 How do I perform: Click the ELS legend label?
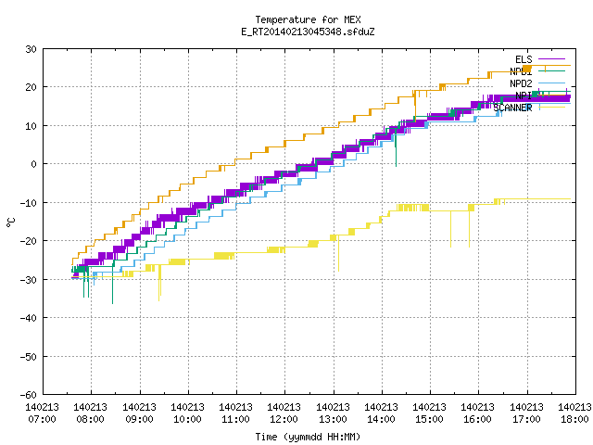(x=524, y=59)
